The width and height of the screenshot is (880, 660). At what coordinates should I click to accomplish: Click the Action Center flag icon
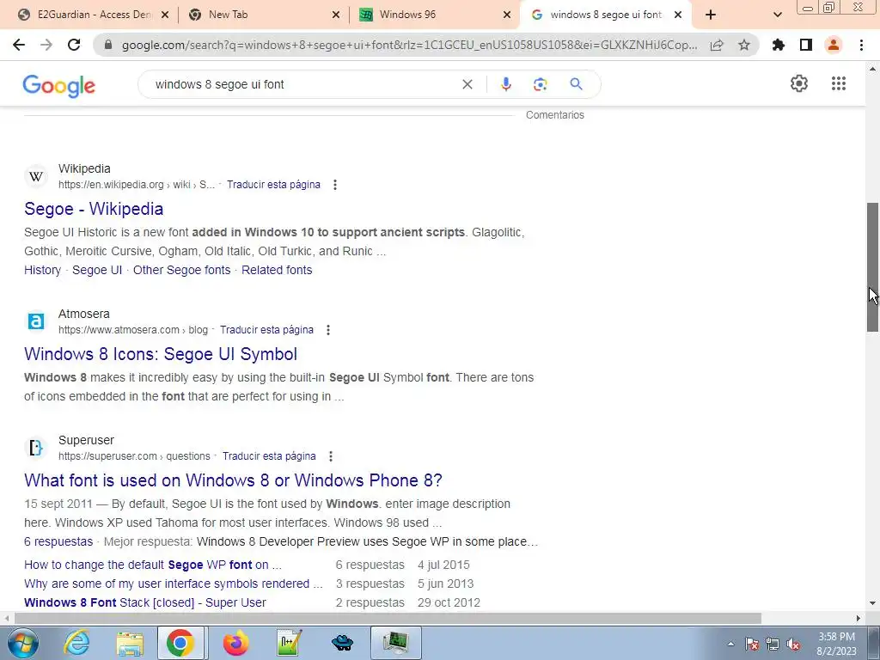coord(752,644)
